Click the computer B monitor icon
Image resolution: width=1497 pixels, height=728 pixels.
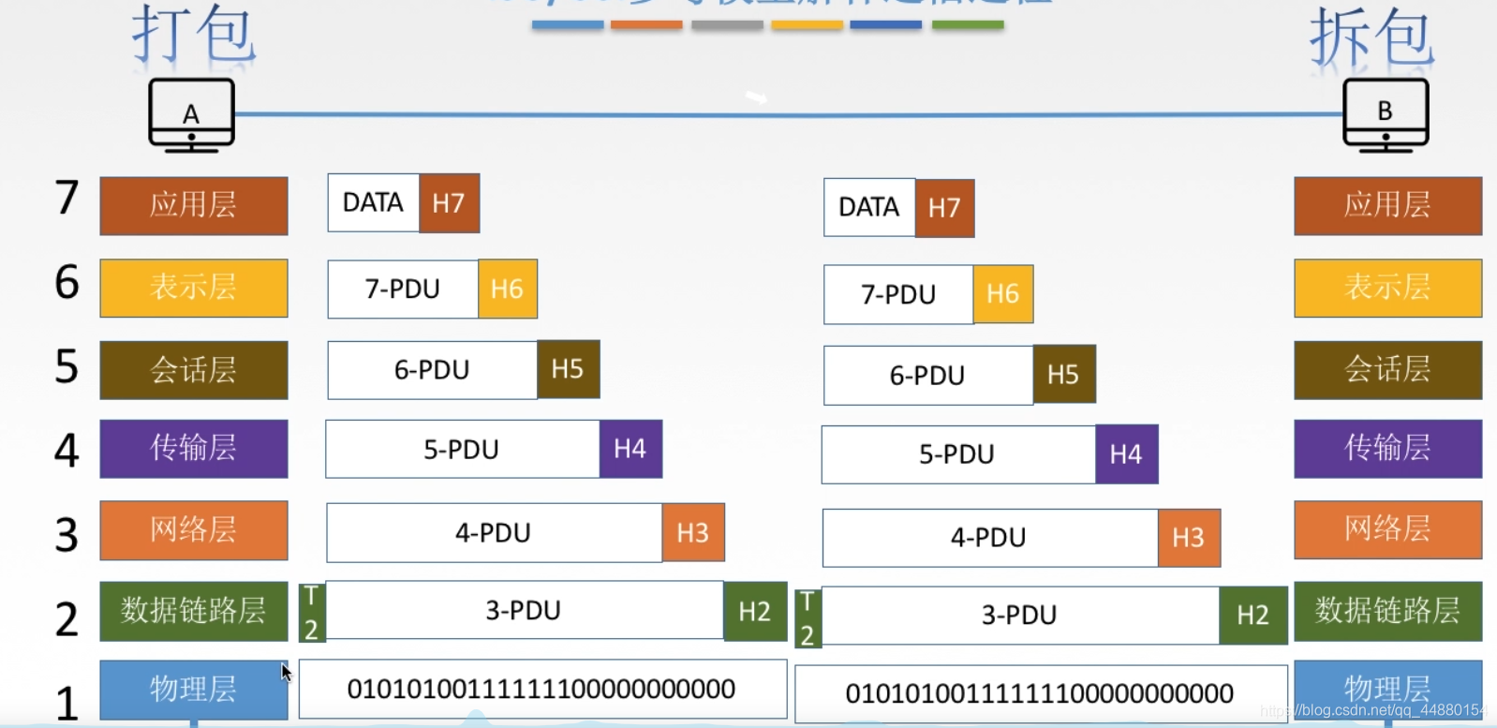(x=1386, y=115)
